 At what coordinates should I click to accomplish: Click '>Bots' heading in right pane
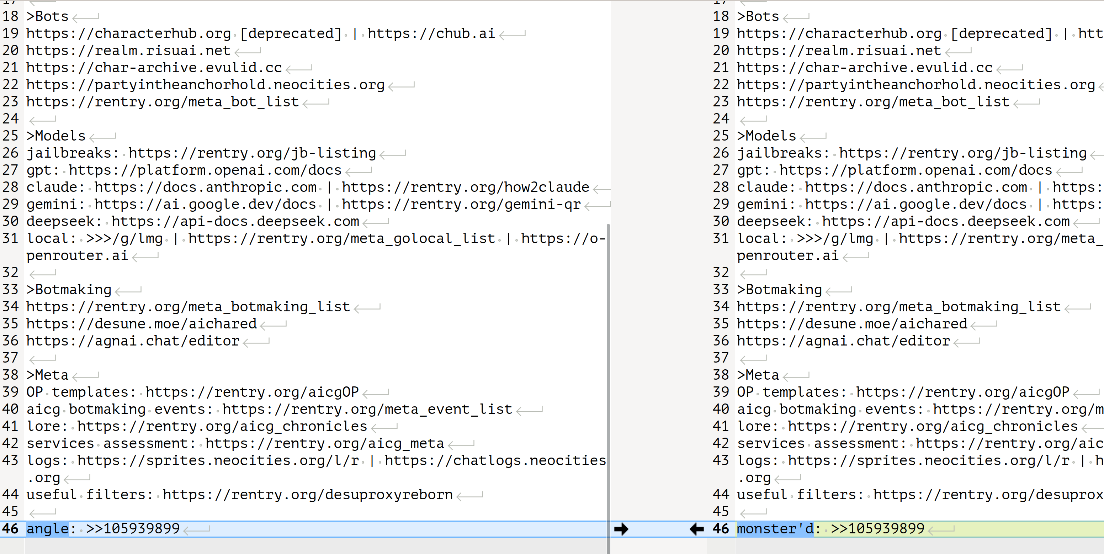(x=758, y=16)
